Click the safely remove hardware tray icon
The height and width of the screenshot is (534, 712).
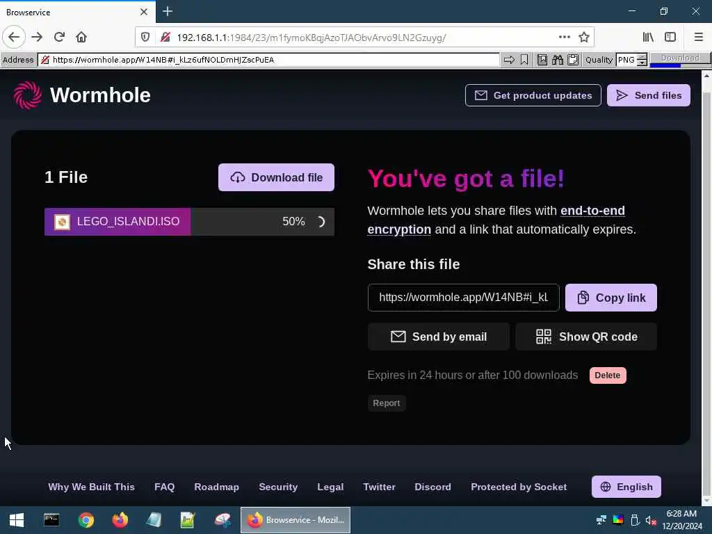(x=635, y=520)
